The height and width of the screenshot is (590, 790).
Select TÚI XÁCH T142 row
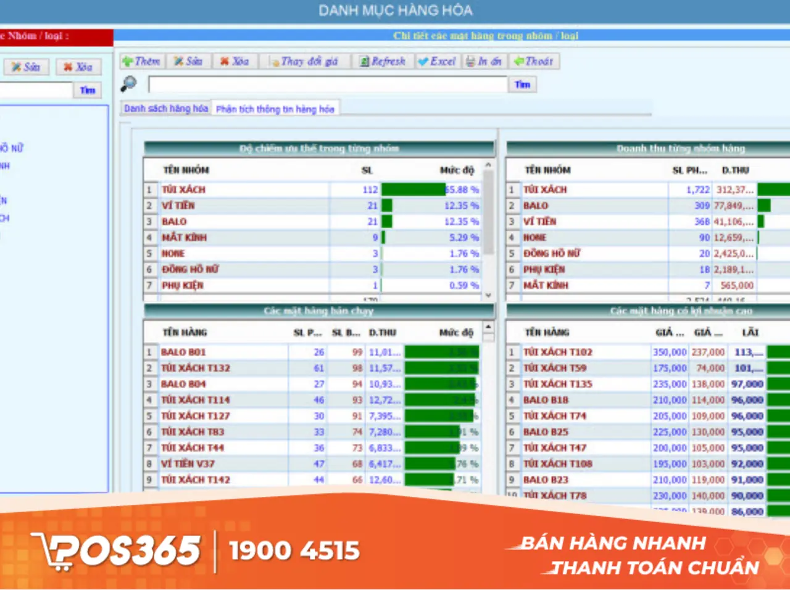pyautogui.click(x=312, y=480)
